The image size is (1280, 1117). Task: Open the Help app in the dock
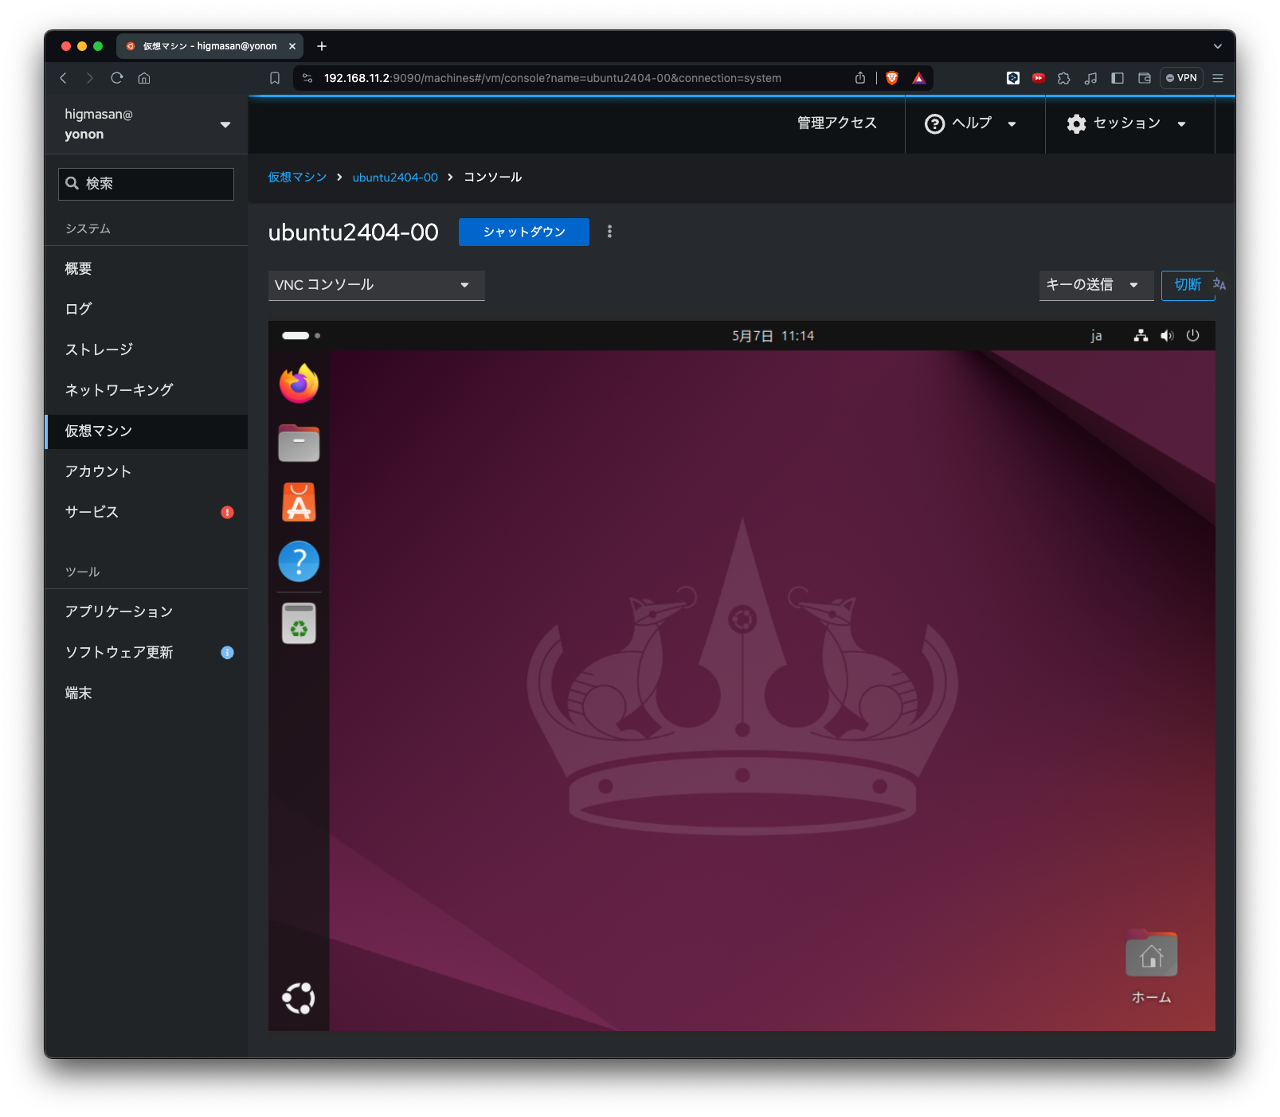tap(298, 560)
